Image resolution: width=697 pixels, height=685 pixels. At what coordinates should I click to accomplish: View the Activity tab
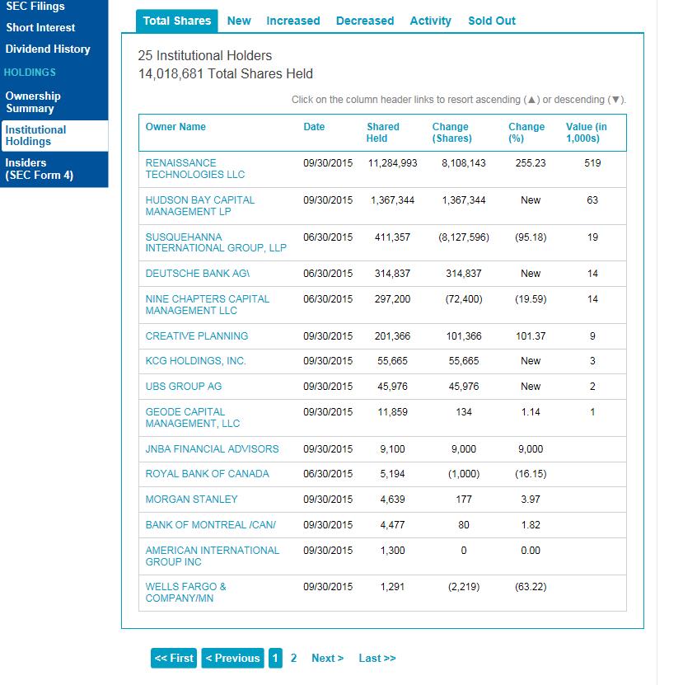pos(430,21)
